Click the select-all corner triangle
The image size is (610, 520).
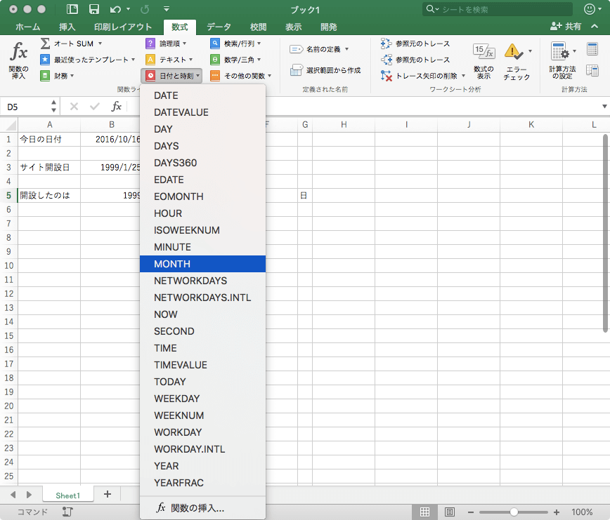11,125
